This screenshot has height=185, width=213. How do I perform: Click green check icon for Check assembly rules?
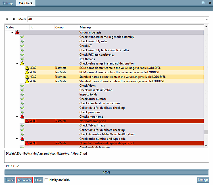[22, 41]
